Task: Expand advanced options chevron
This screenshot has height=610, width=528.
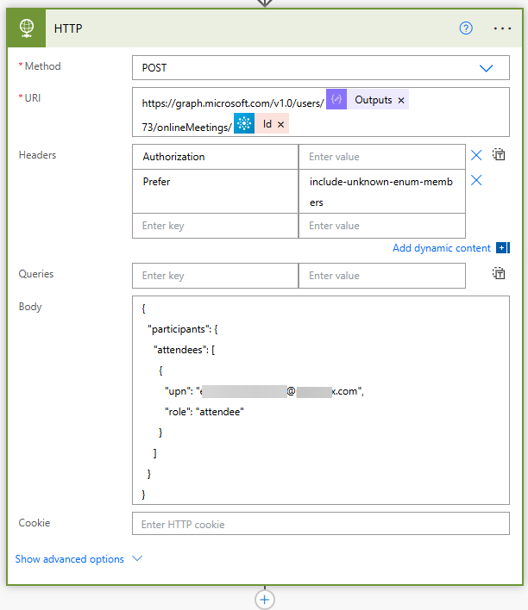Action: point(137,558)
